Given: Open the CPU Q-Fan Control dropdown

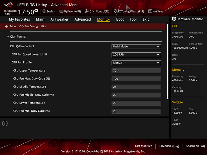Looking at the screenshot, I should [136, 47].
